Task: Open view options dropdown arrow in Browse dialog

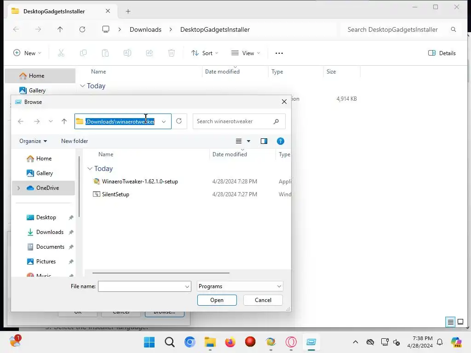Action: pyautogui.click(x=248, y=141)
